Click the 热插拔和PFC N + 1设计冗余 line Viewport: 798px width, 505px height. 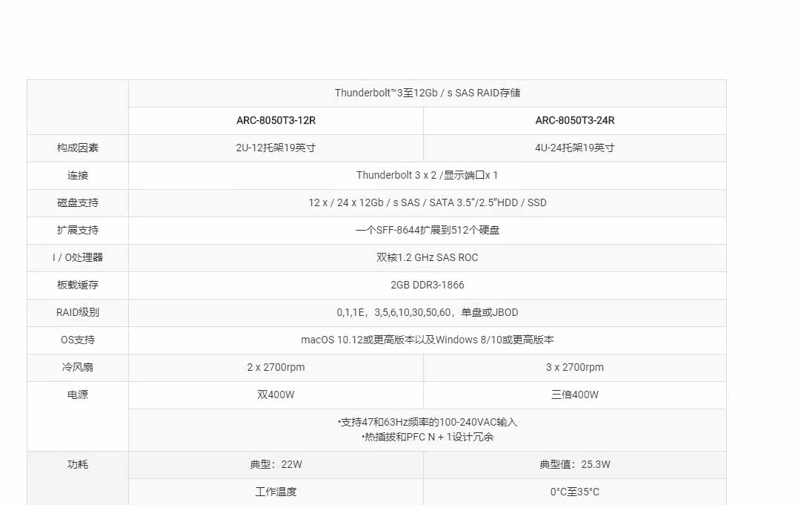(x=427, y=438)
